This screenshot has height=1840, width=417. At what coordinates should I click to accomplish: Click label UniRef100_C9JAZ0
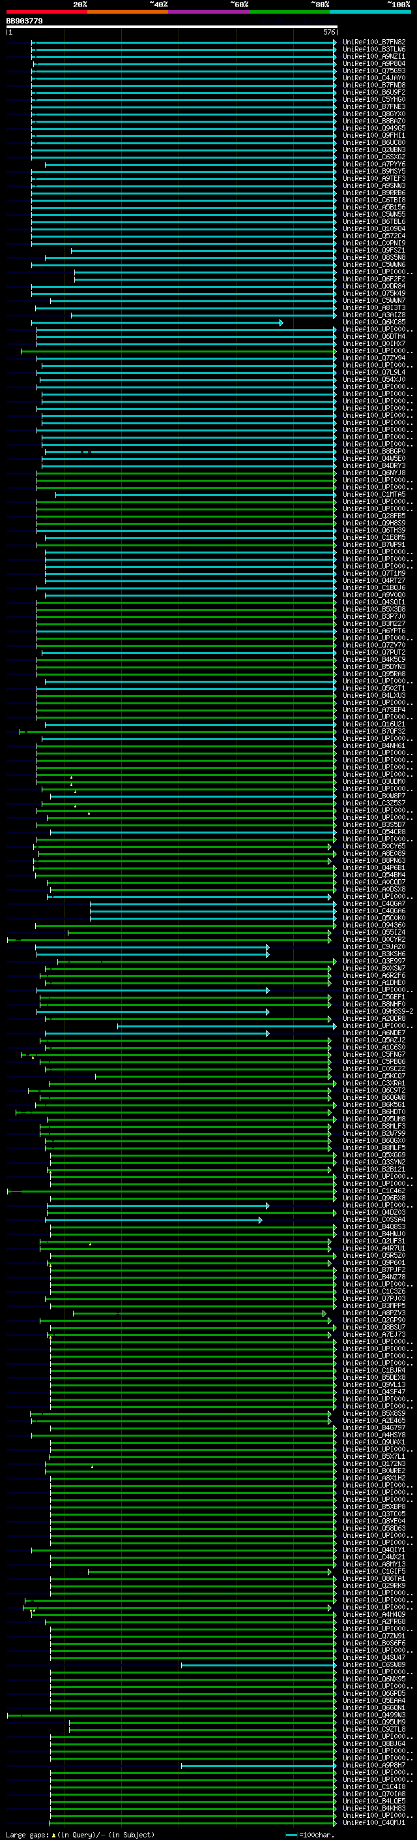[374, 947]
